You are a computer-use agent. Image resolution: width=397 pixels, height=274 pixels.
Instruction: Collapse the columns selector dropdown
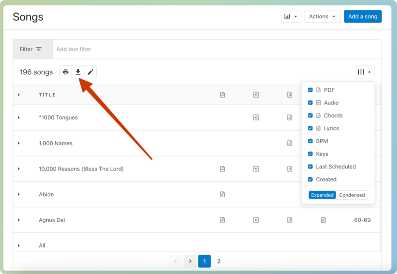click(x=365, y=72)
